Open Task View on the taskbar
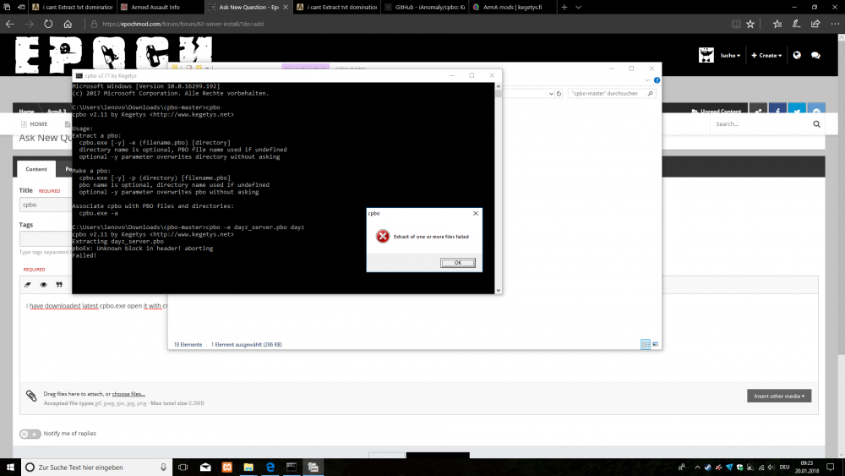Viewport: 845px width, 476px height. [183, 468]
